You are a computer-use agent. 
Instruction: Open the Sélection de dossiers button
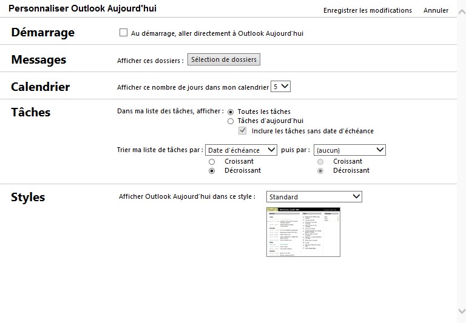(x=224, y=59)
